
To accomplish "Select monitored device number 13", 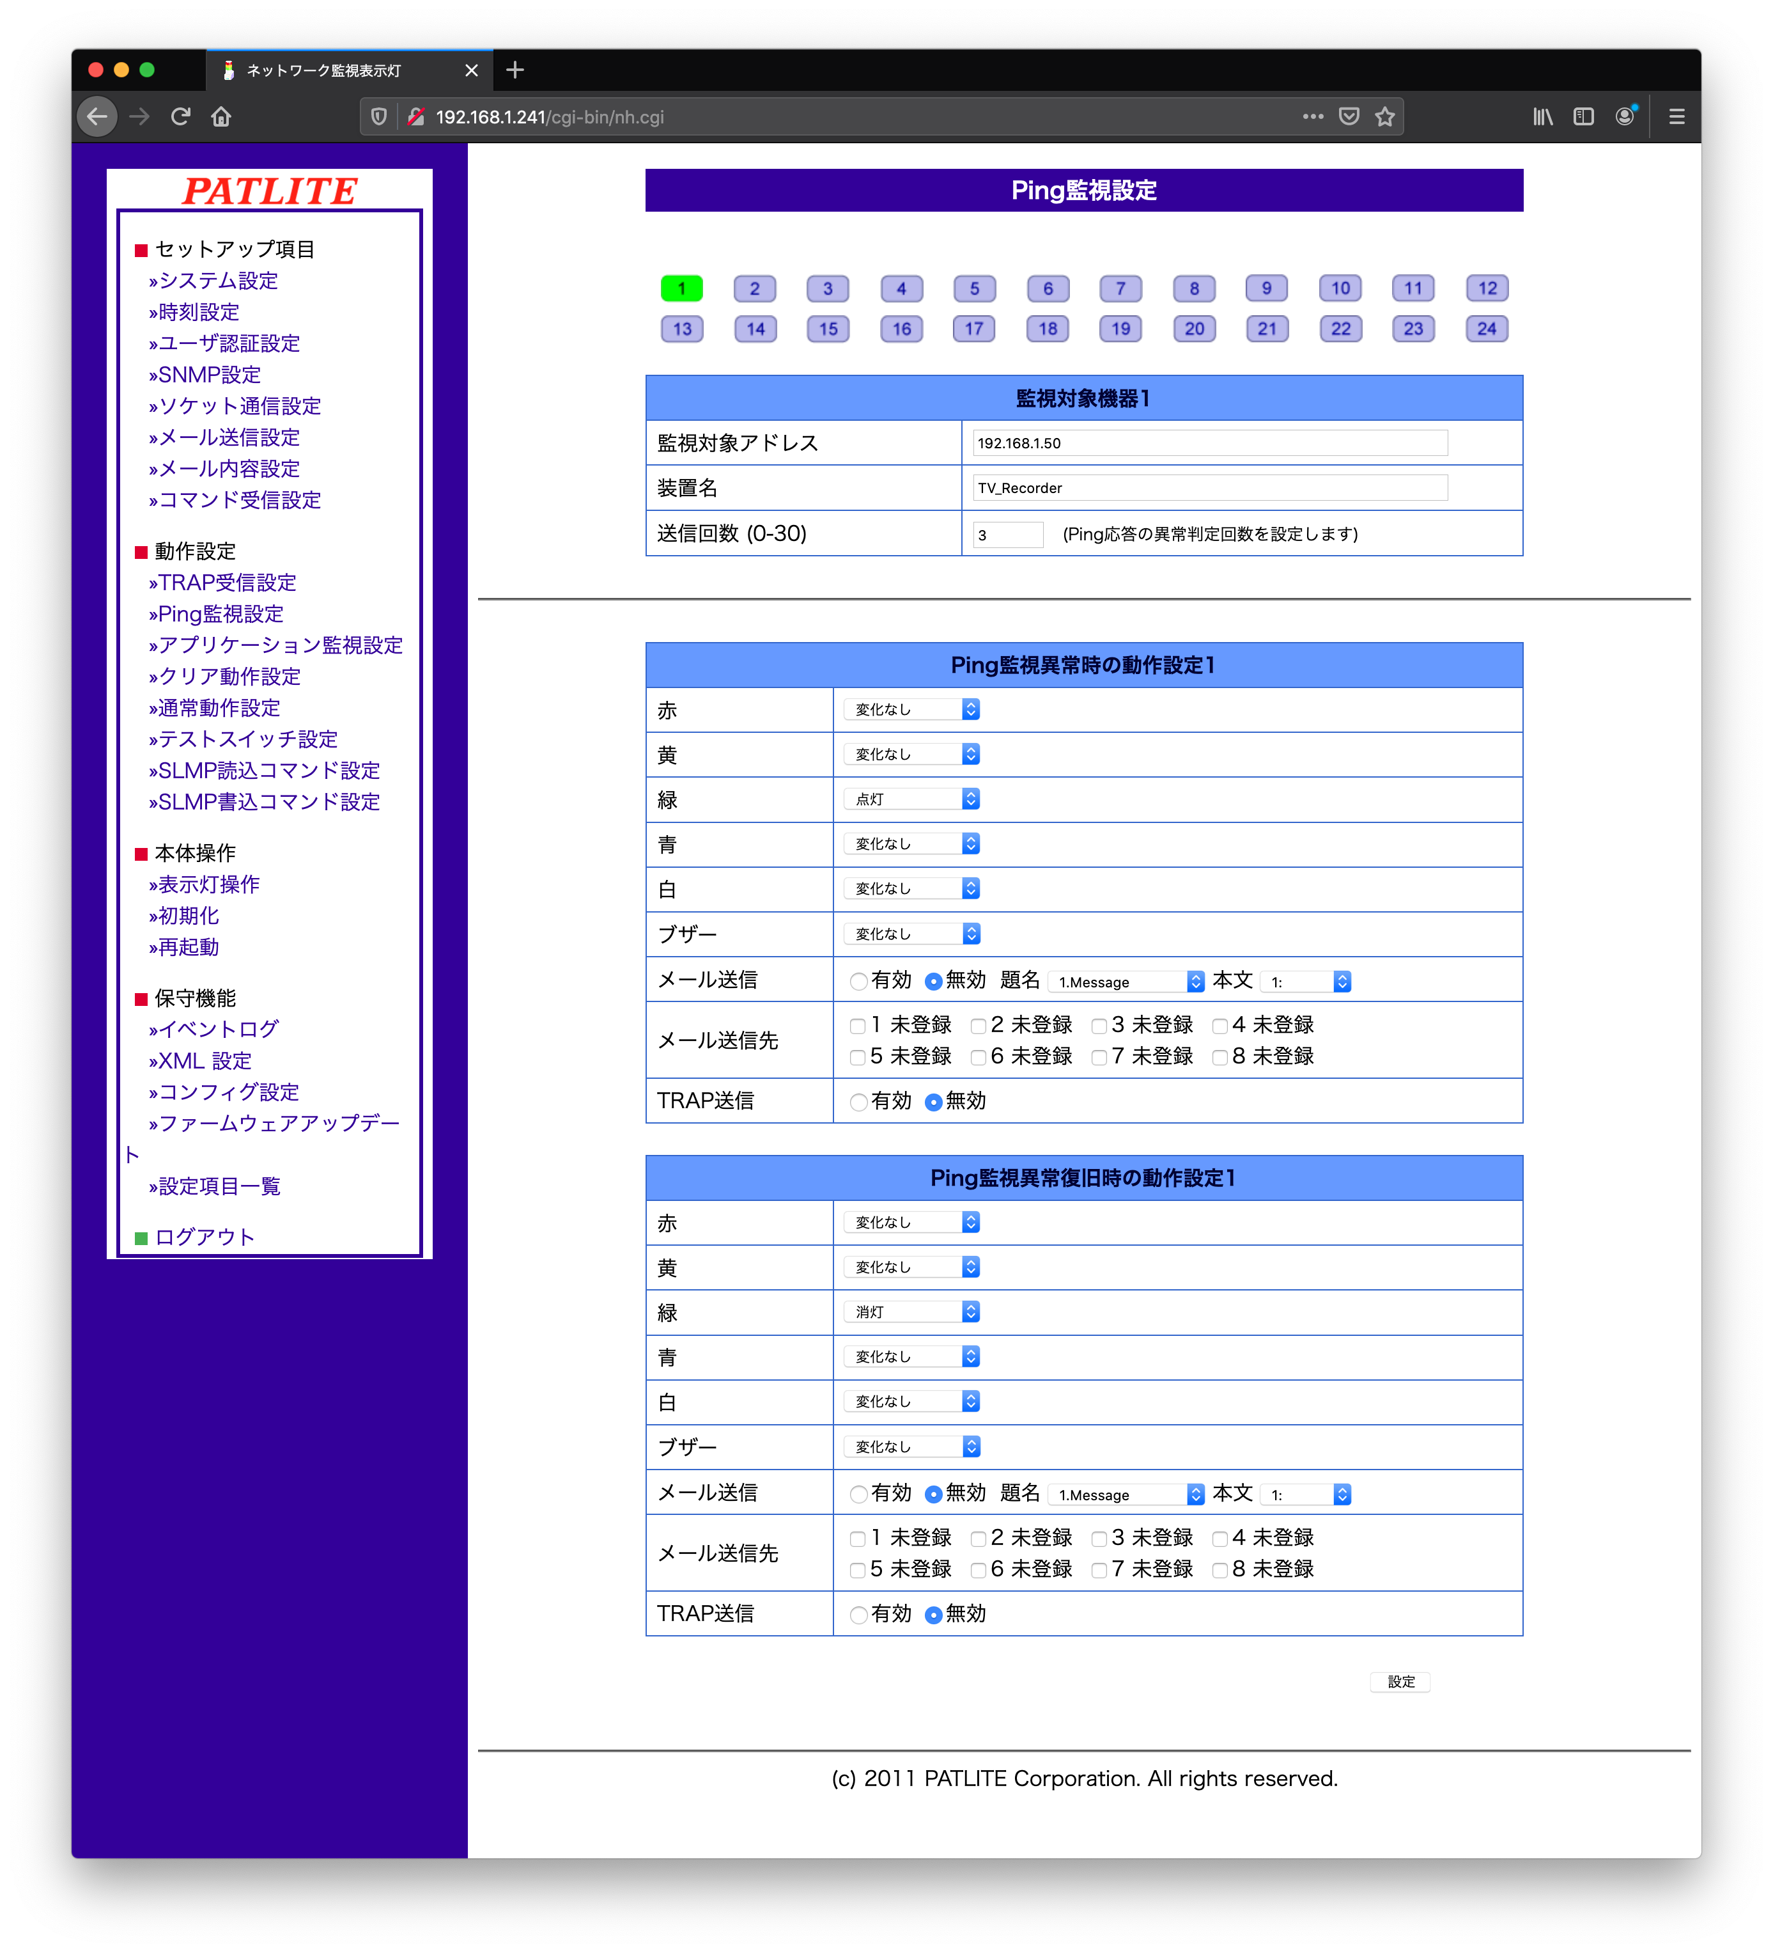I will click(x=682, y=329).
